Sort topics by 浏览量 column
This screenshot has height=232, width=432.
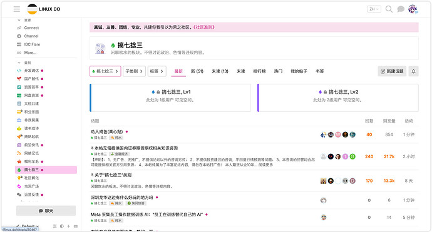coord(389,121)
